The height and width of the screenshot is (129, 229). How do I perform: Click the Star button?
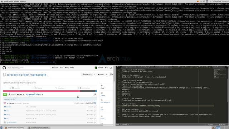[x=101, y=75]
